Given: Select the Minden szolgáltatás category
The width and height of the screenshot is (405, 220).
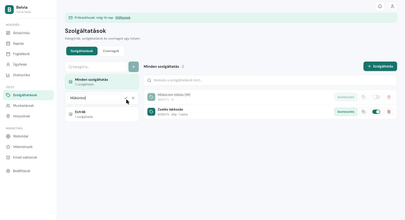Looking at the screenshot, I should [102, 82].
